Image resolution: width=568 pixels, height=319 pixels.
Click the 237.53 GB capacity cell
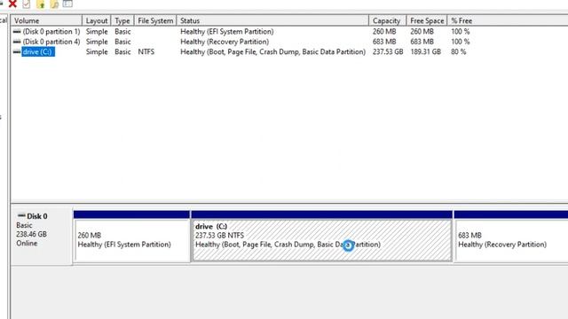tap(388, 51)
